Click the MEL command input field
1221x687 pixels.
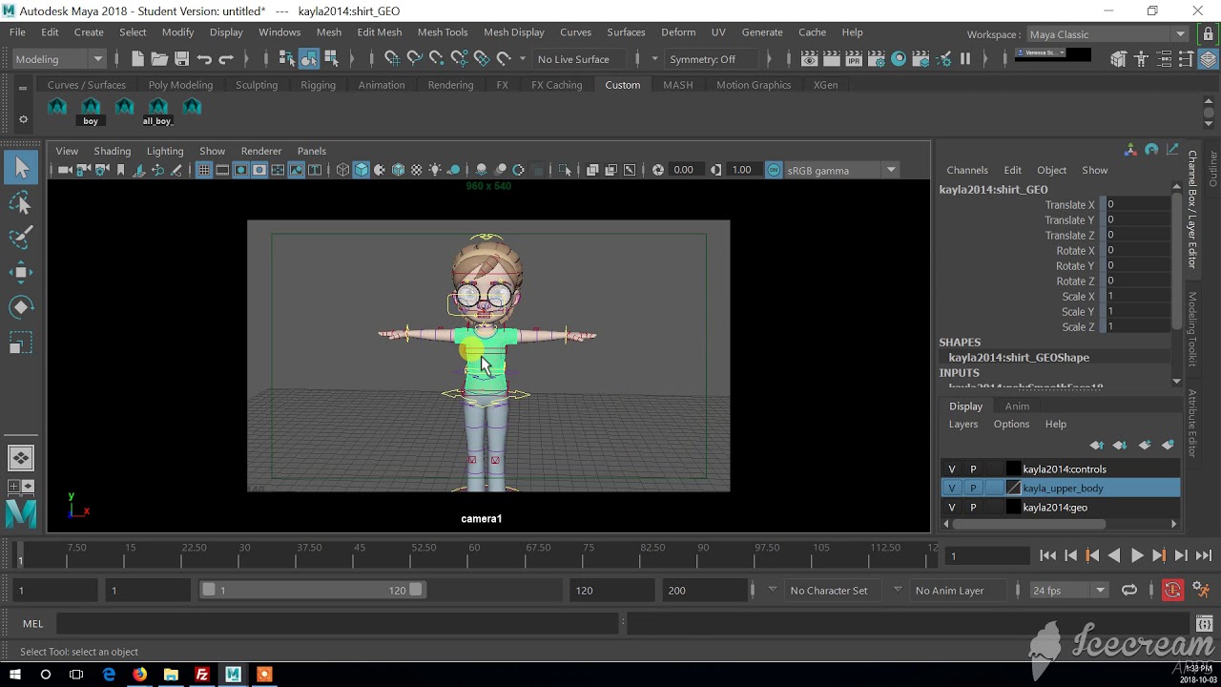coord(337,624)
